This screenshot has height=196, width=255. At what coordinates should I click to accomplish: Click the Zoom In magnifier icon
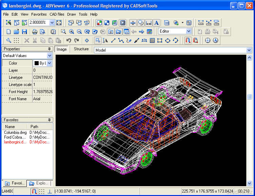[x=72, y=32]
